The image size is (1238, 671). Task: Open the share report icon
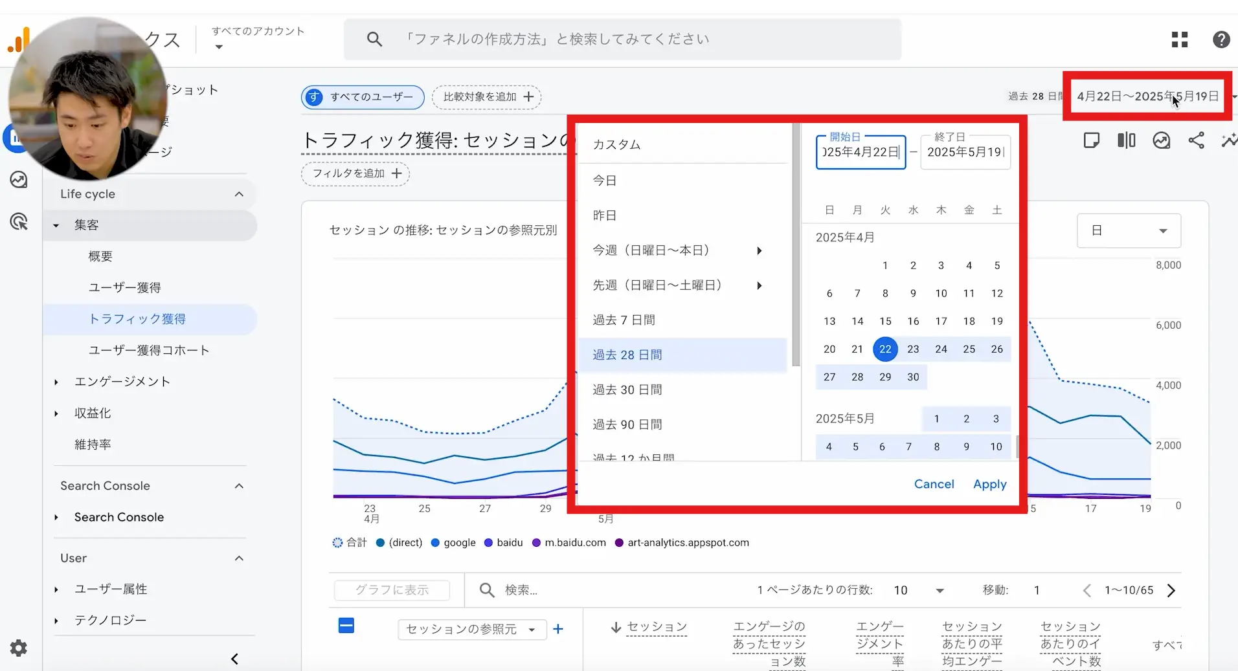tap(1196, 140)
